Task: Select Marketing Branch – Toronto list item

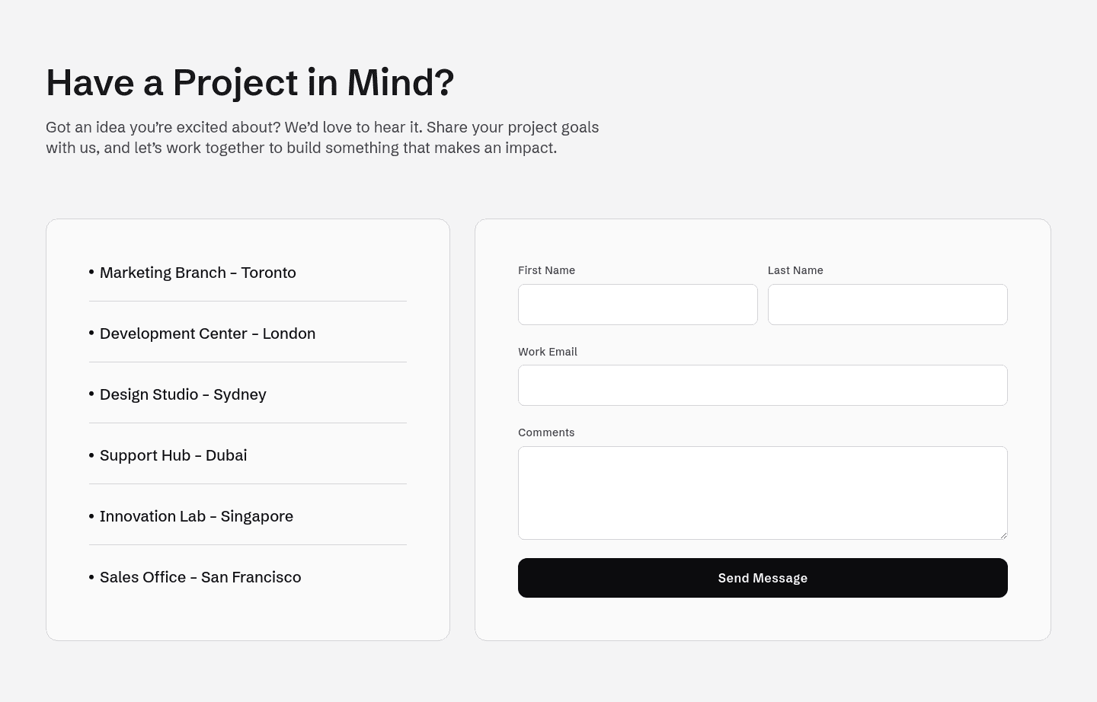Action: (197, 273)
